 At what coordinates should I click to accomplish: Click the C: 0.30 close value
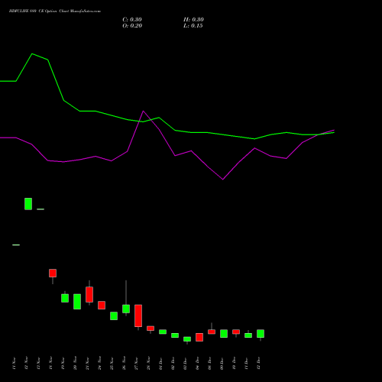[132, 20]
